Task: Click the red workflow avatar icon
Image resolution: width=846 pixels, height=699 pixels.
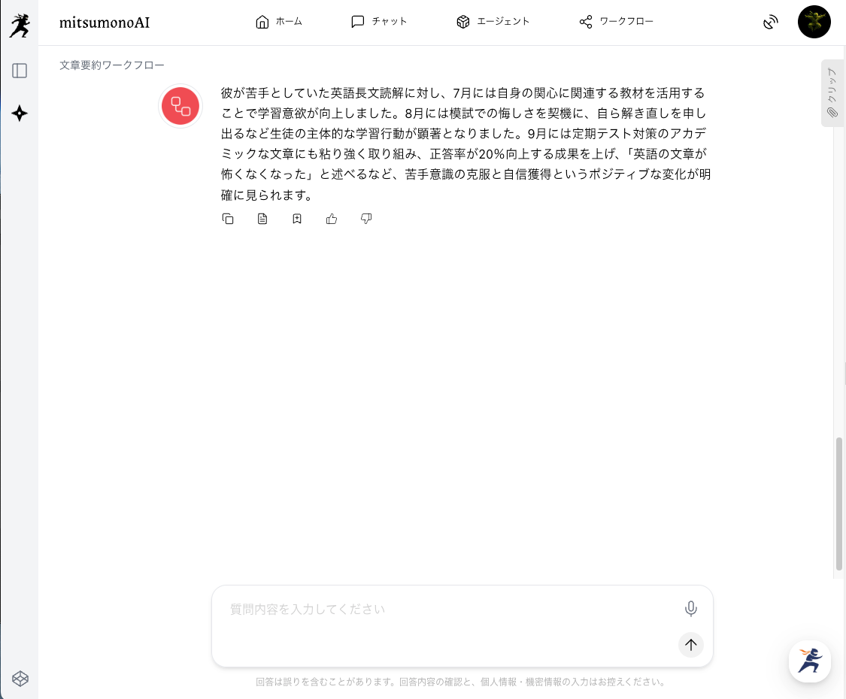Action: [180, 106]
